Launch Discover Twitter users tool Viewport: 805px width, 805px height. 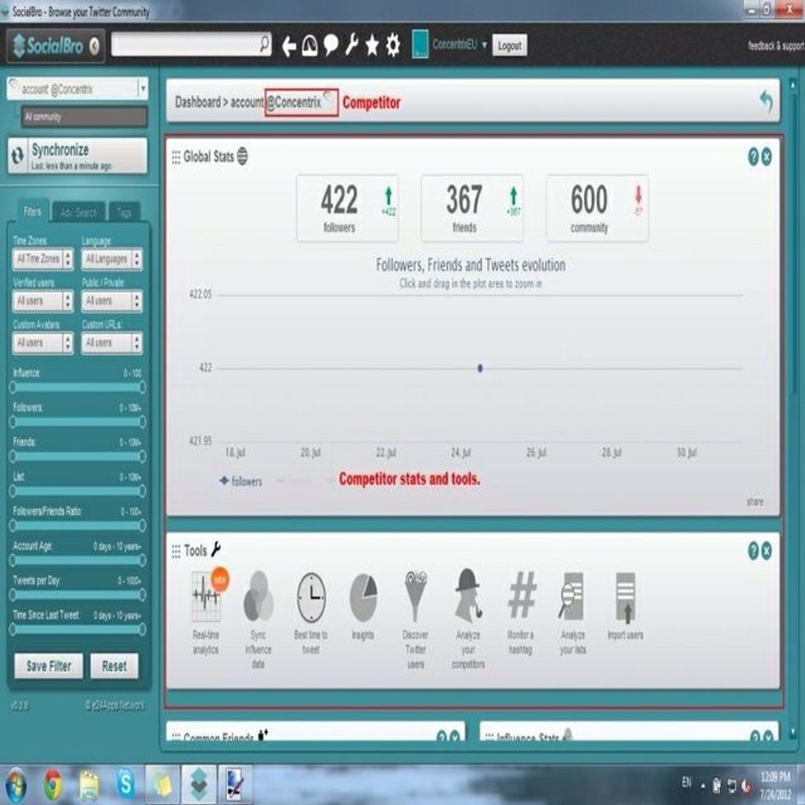click(416, 598)
